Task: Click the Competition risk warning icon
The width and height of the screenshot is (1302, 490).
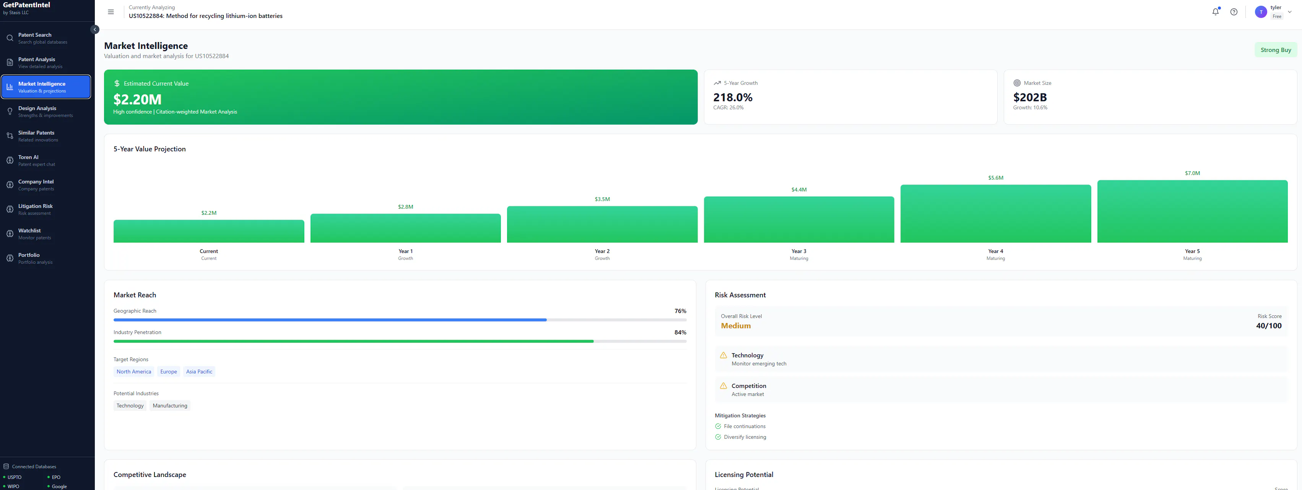Action: tap(723, 385)
